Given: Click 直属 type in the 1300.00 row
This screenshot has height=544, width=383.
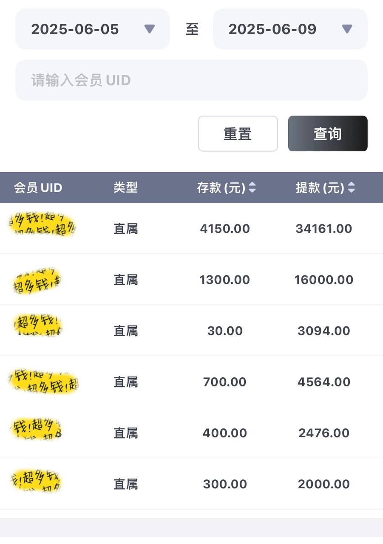Looking at the screenshot, I should pos(125,280).
